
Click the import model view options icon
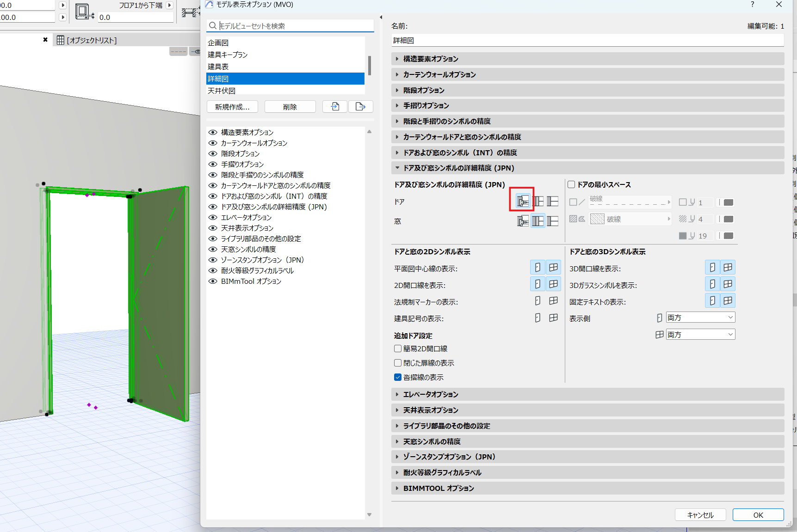[335, 107]
